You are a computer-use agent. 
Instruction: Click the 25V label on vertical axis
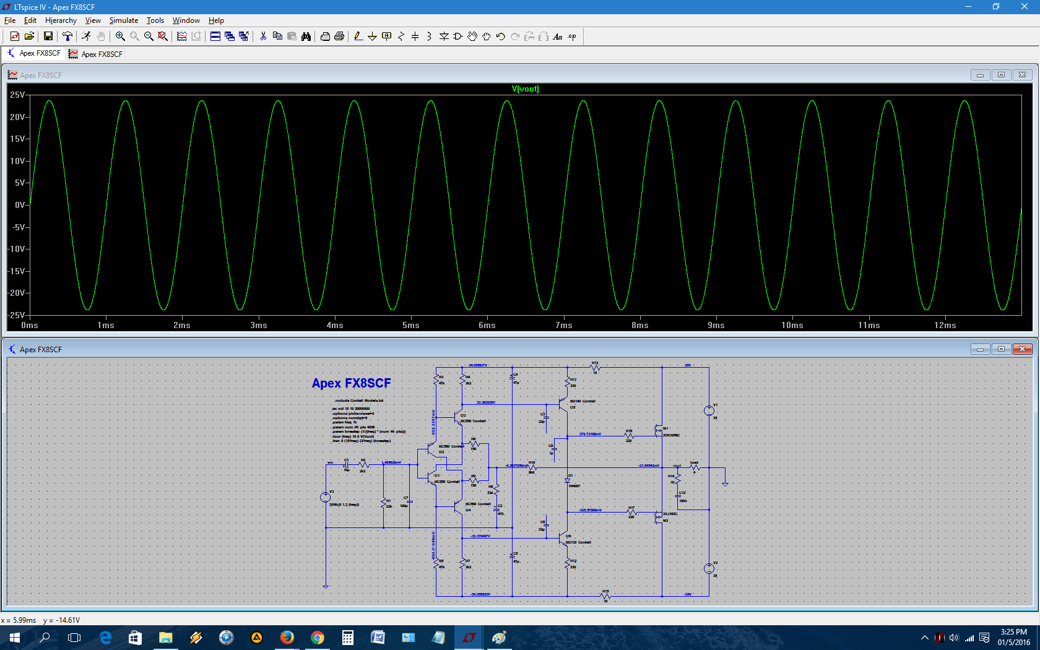(17, 95)
